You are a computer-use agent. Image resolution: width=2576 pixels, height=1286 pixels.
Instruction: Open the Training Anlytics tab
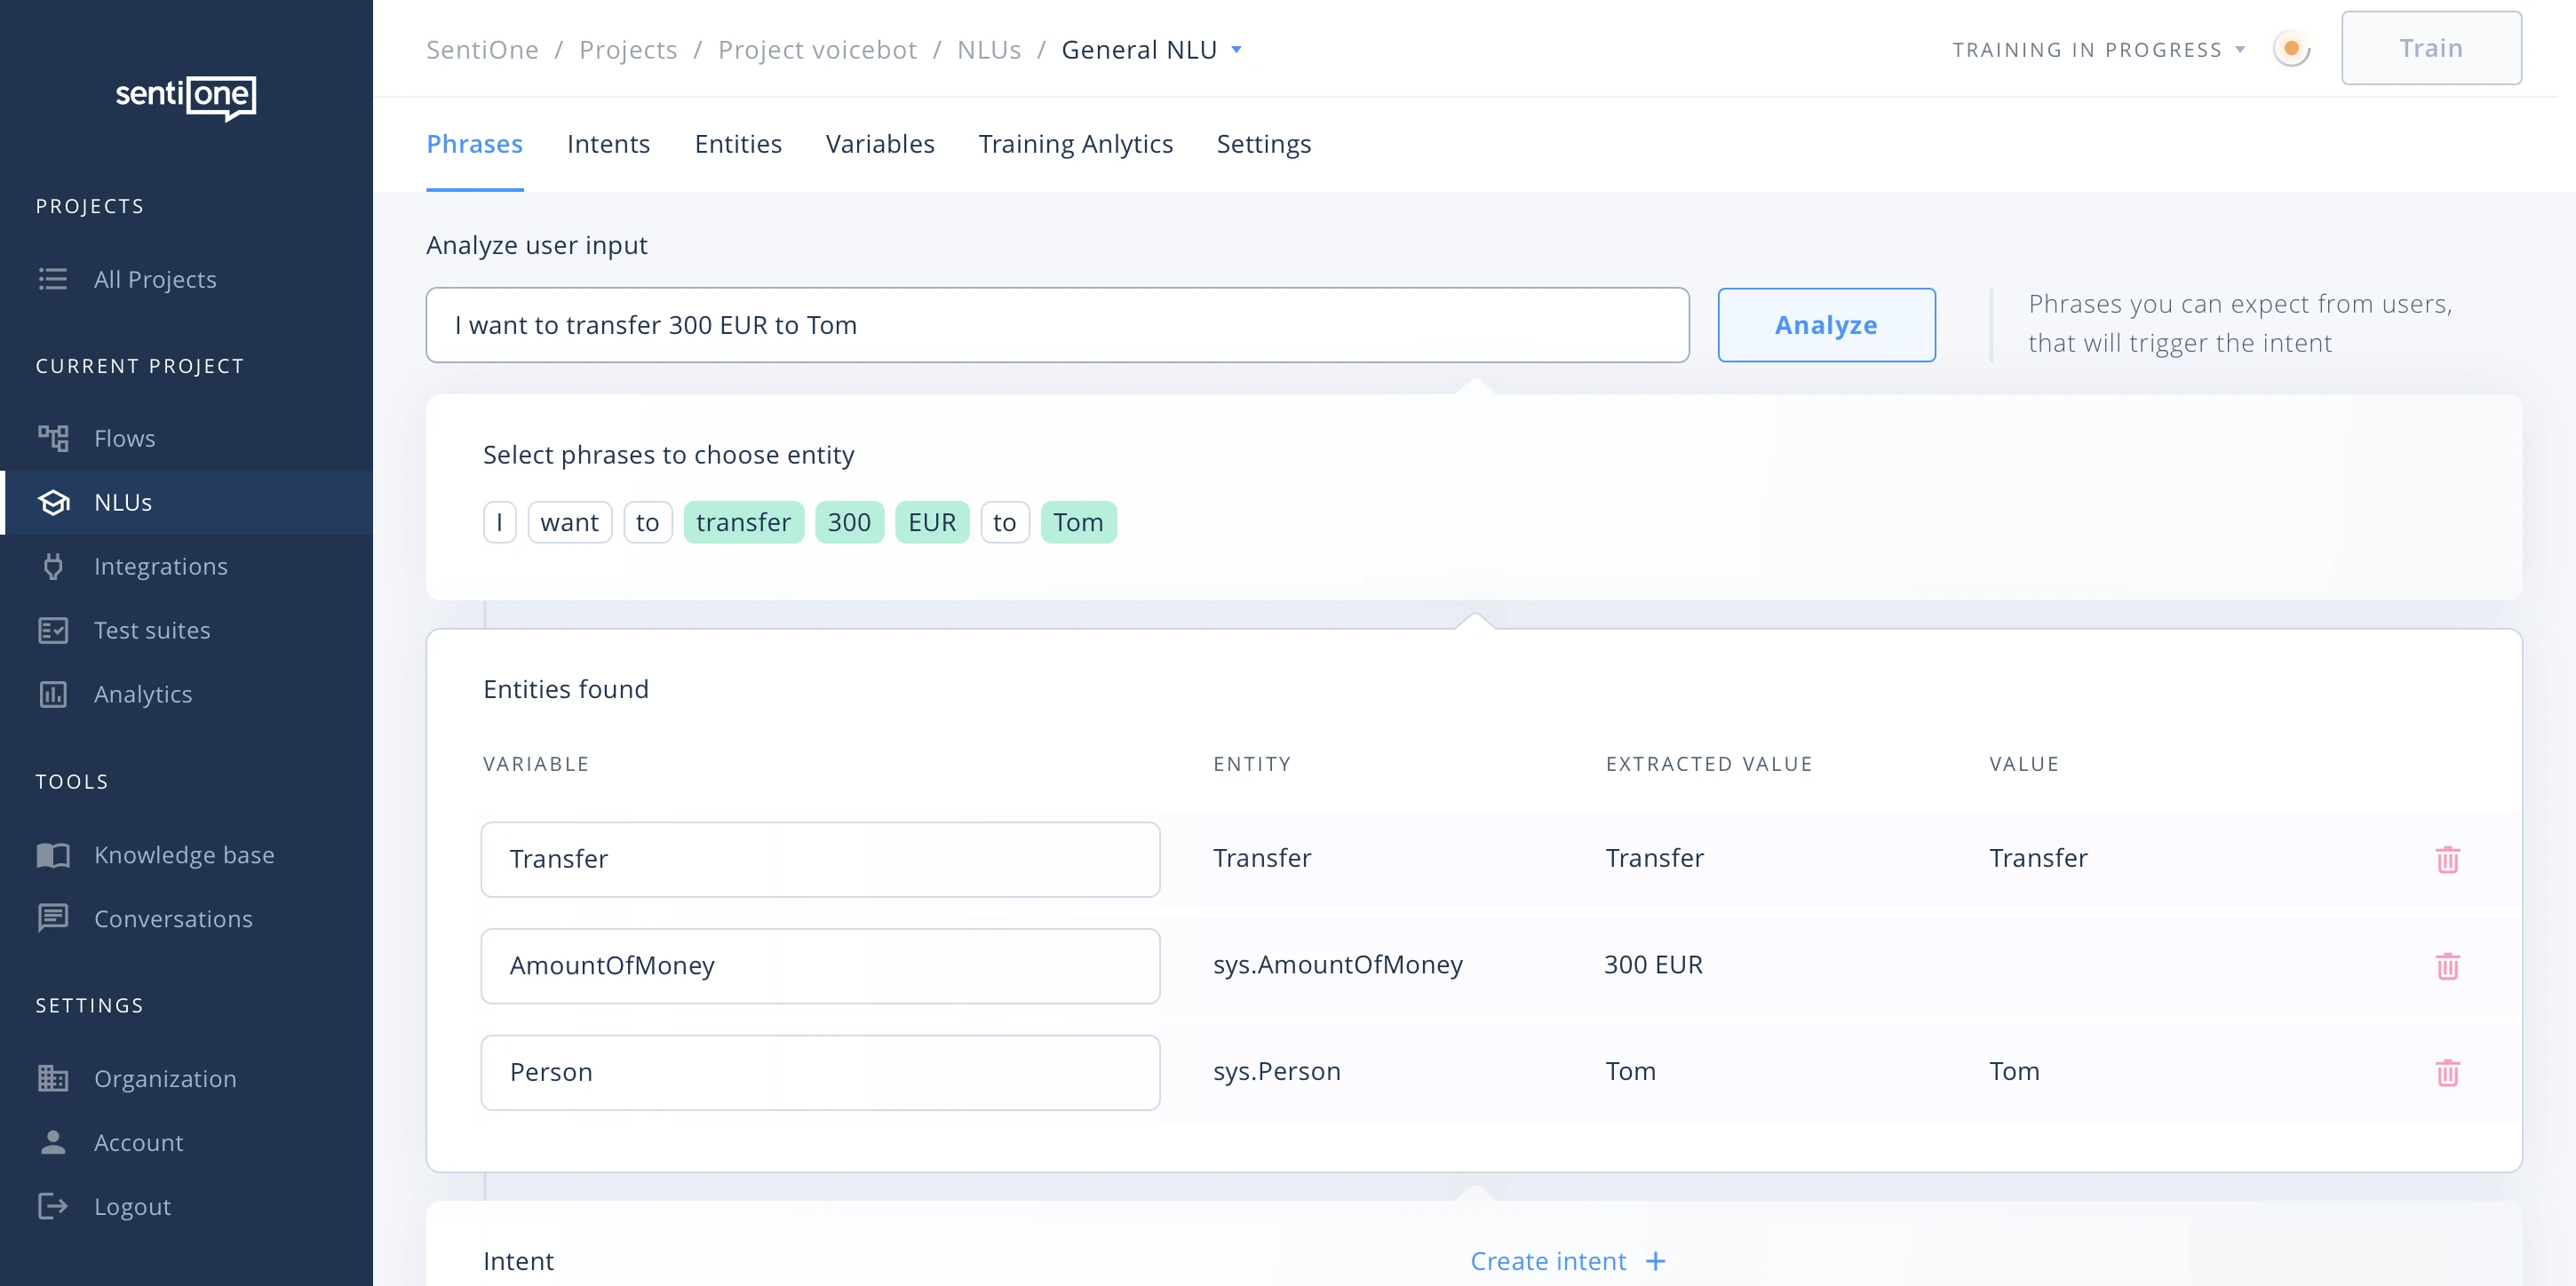point(1075,144)
